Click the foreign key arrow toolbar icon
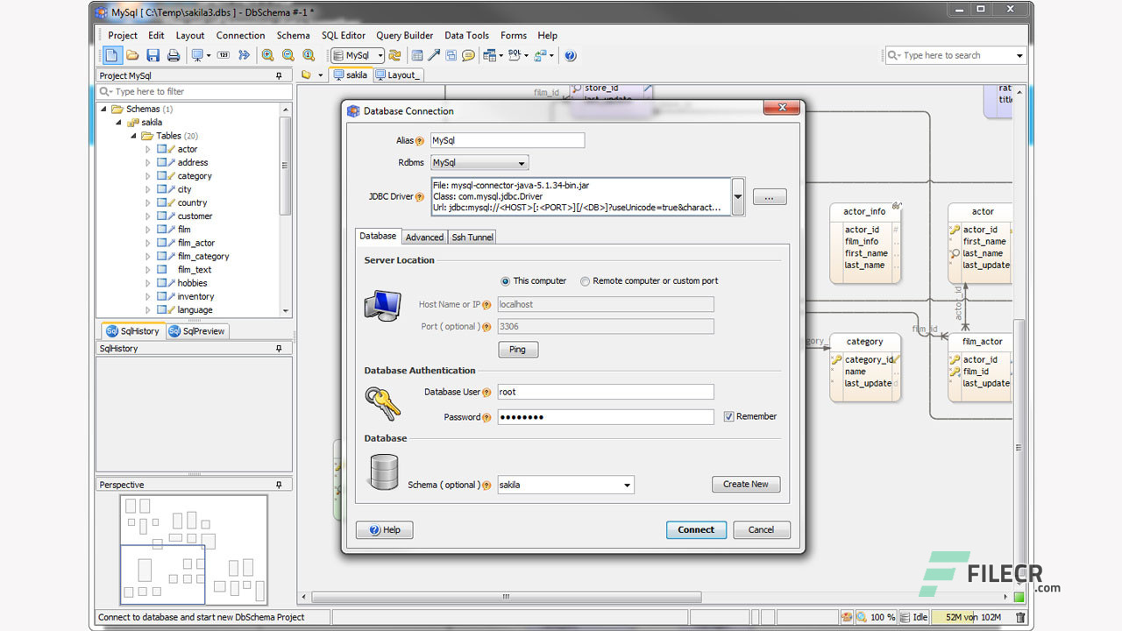Screen dimensions: 1122x631 click(x=434, y=55)
